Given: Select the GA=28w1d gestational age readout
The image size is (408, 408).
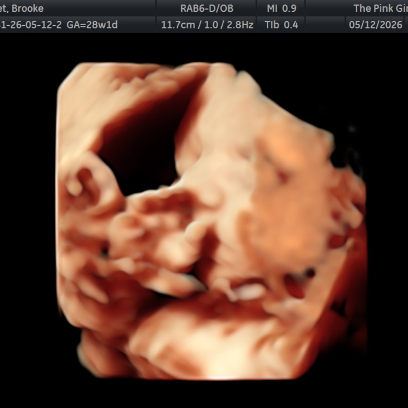Looking at the screenshot, I should [92, 25].
